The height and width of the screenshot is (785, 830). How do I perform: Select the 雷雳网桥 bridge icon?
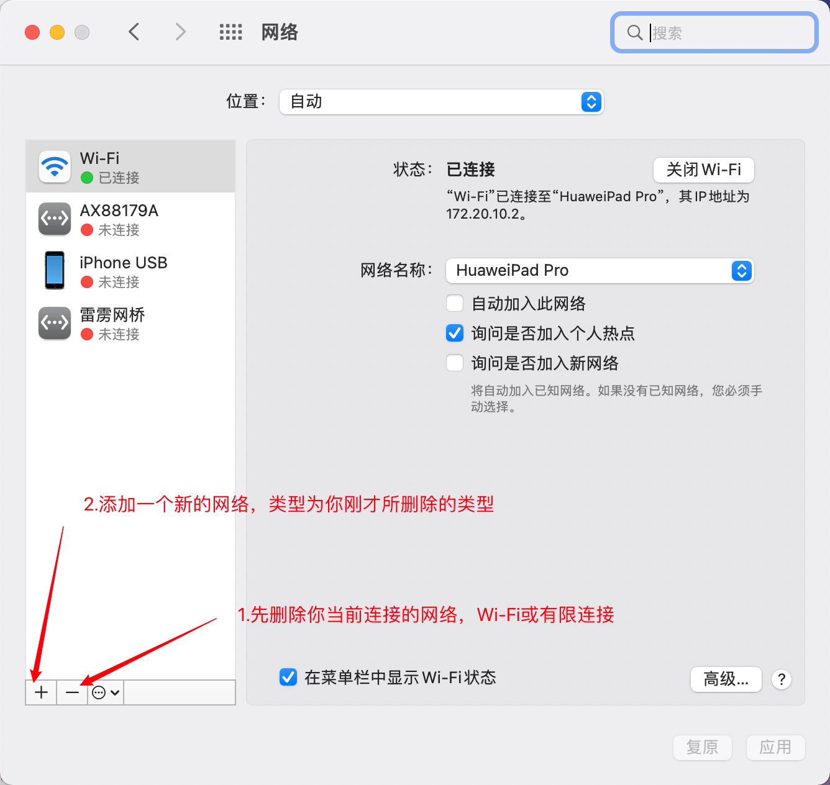(55, 323)
